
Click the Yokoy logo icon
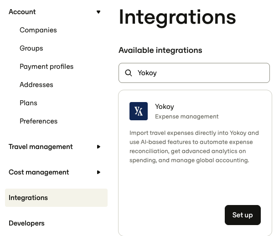[x=139, y=111]
